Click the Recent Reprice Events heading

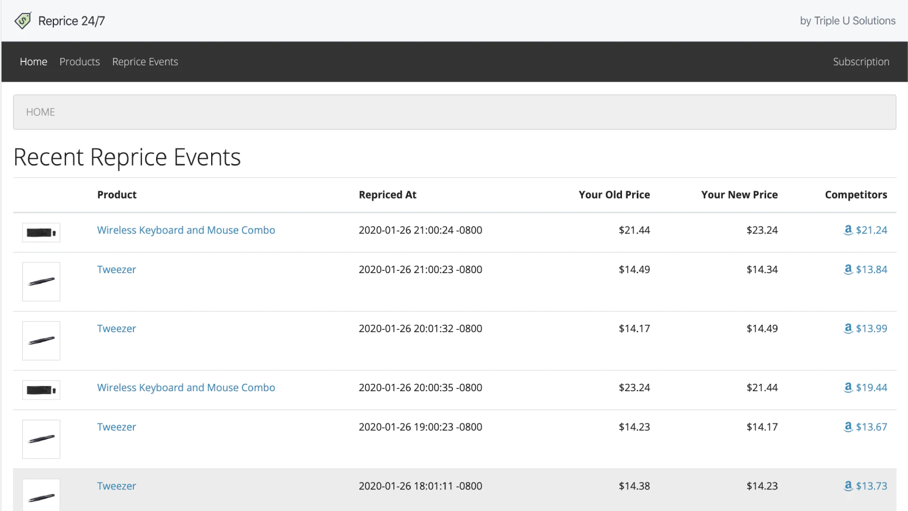pos(127,157)
